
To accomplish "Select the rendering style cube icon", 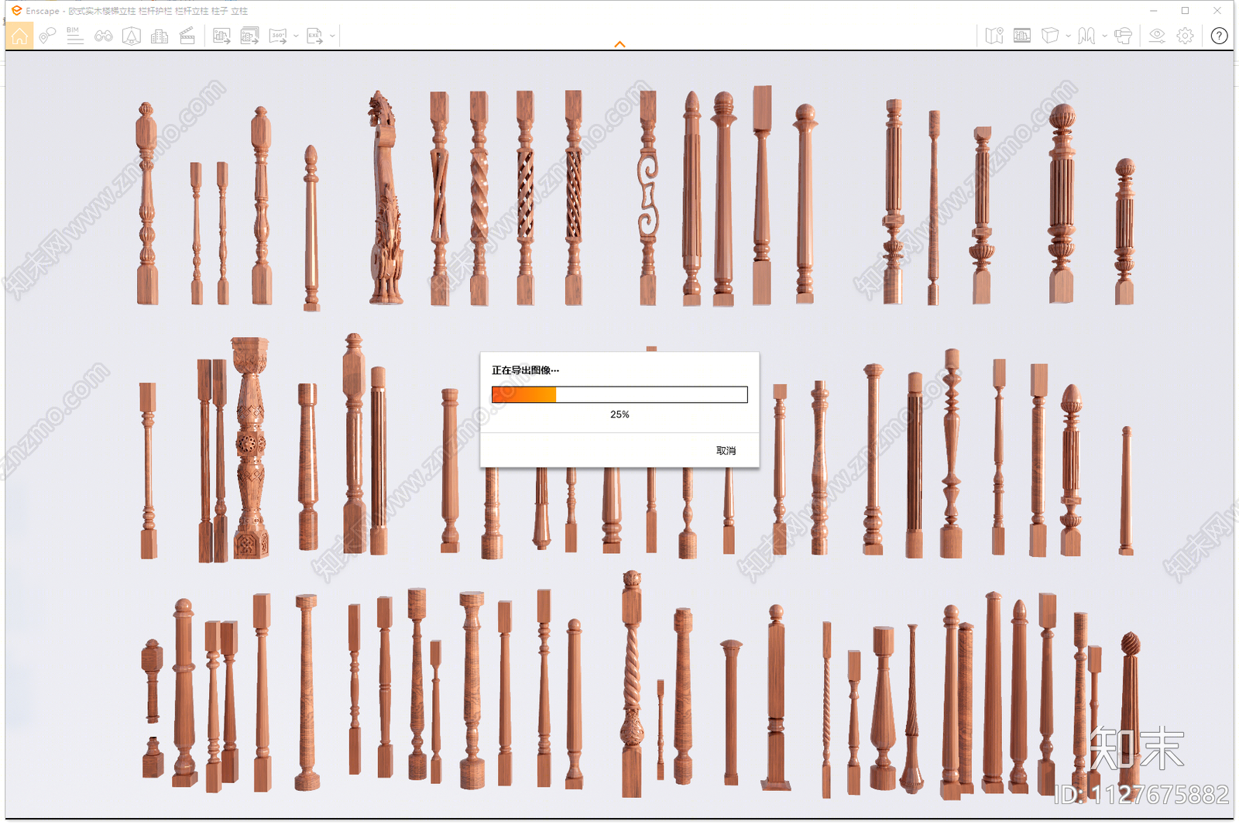I will coord(1050,36).
